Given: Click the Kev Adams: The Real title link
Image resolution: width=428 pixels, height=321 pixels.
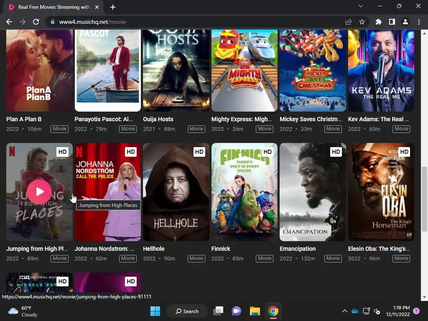Looking at the screenshot, I should tap(378, 119).
